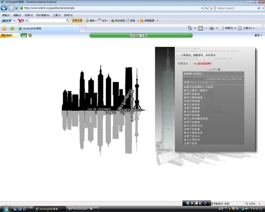Open the search provider dropdown arrow

[263, 8]
